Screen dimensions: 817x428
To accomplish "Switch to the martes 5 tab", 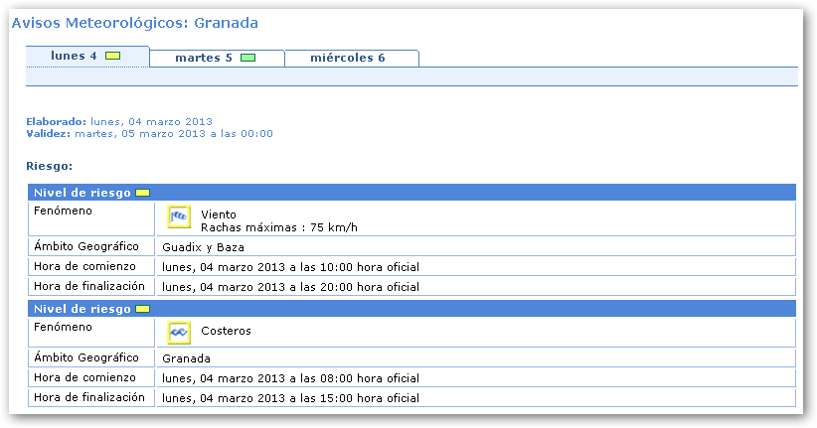I will click(x=204, y=58).
